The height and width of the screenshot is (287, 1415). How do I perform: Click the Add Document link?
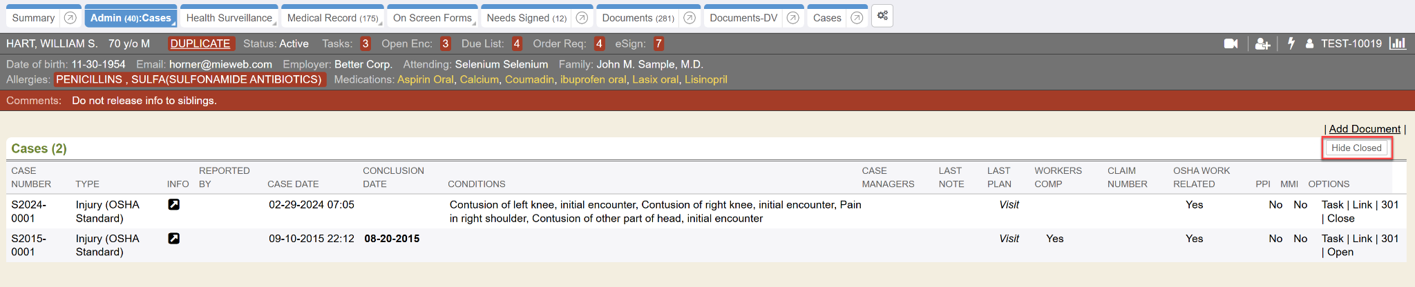tap(1364, 129)
